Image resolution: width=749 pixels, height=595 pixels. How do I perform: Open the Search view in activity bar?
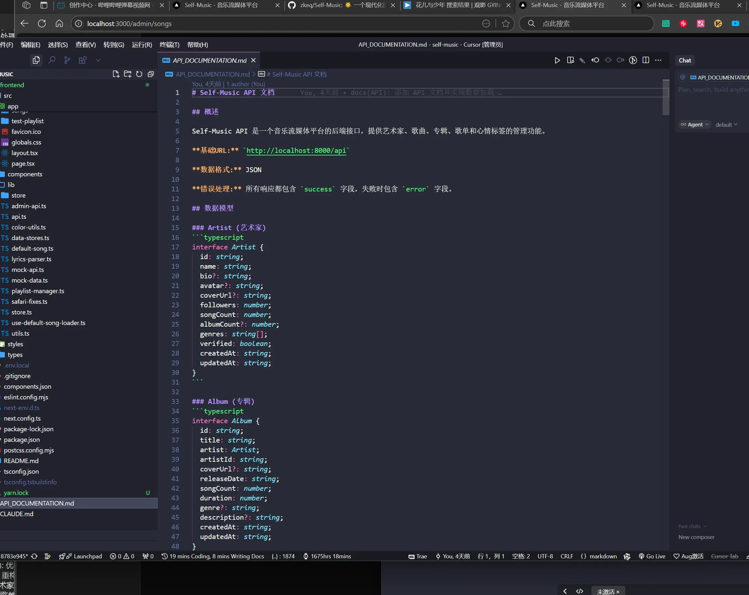(x=52, y=60)
